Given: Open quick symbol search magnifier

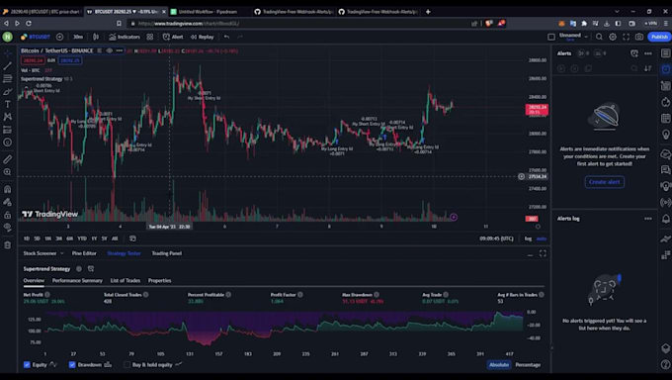Looking at the screenshot, I should click(599, 37).
